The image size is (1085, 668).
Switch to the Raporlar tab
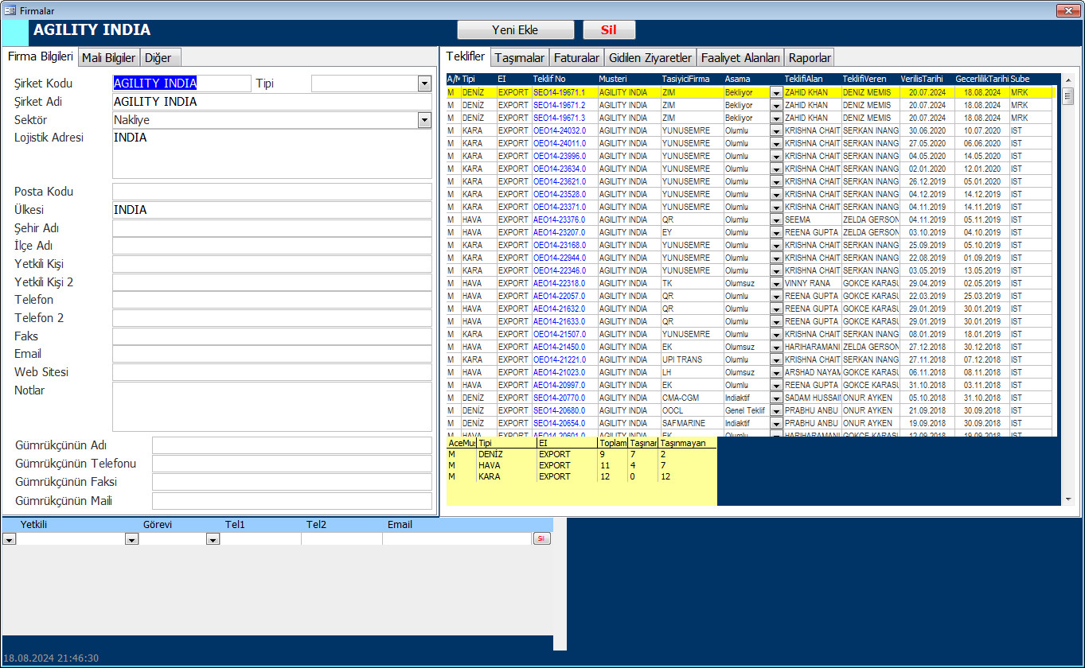810,58
